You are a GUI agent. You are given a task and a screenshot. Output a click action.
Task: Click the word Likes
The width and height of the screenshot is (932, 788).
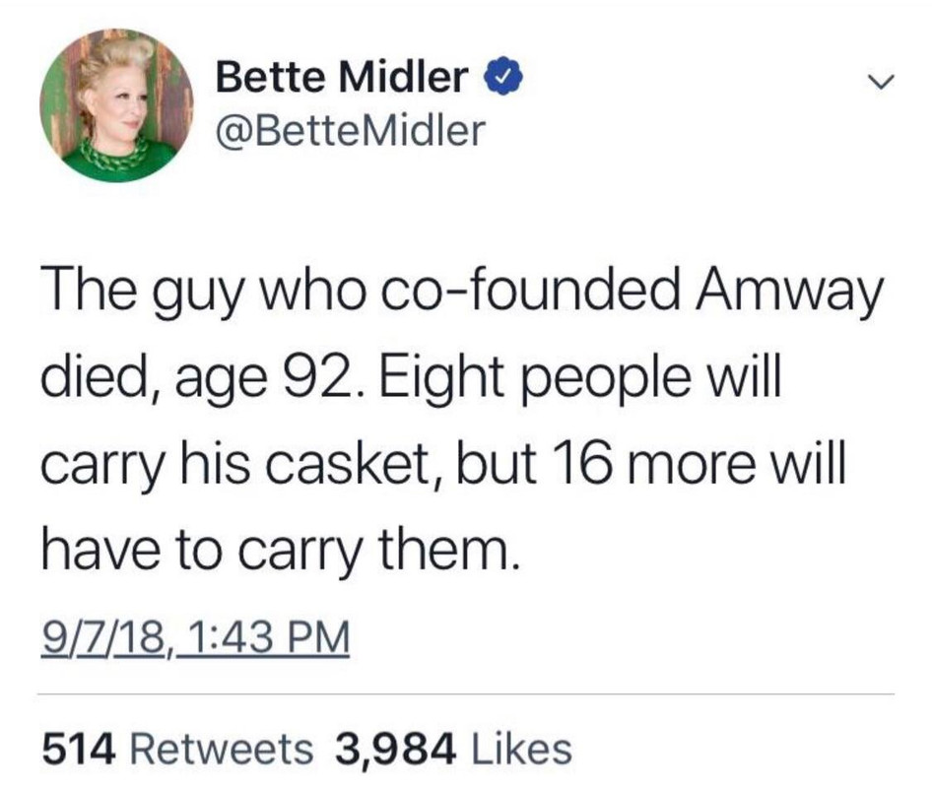pos(522,749)
